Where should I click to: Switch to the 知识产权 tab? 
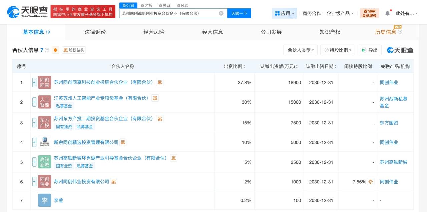[330, 32]
